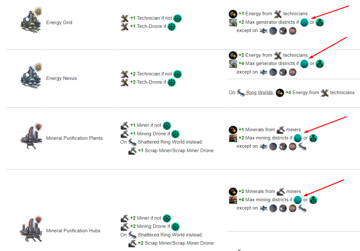Click ring world icon before Shattered Ring World in Plants row
Screen dimensions: 360x251
[132, 142]
